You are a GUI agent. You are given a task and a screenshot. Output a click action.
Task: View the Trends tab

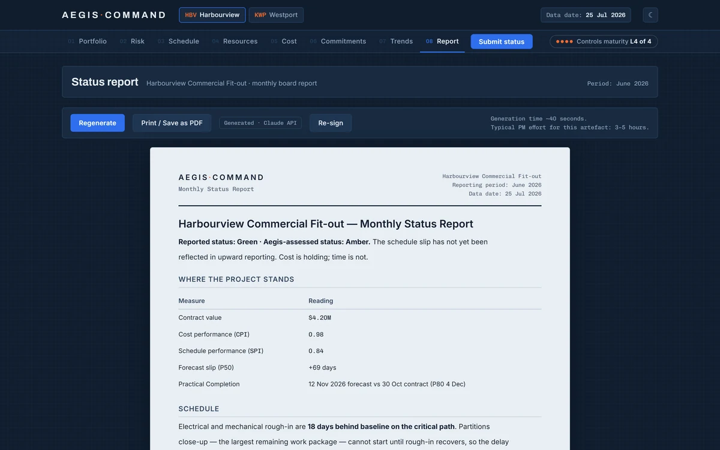(396, 41)
